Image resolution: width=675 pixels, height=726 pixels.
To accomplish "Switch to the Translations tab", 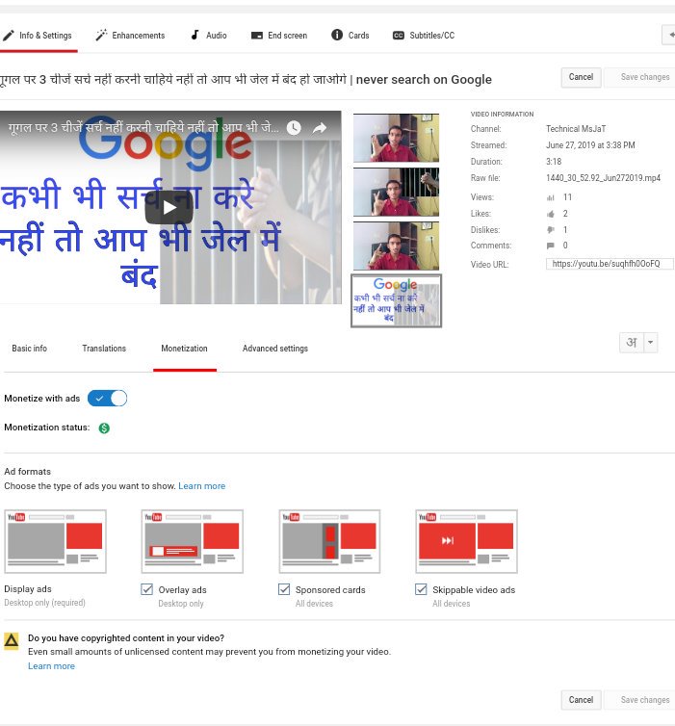I will pyautogui.click(x=104, y=349).
